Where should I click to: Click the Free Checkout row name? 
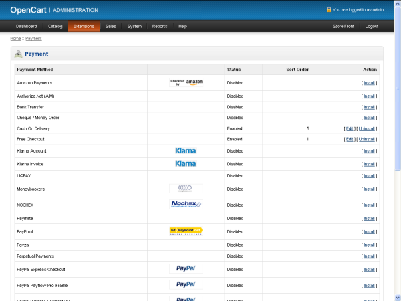click(31, 139)
